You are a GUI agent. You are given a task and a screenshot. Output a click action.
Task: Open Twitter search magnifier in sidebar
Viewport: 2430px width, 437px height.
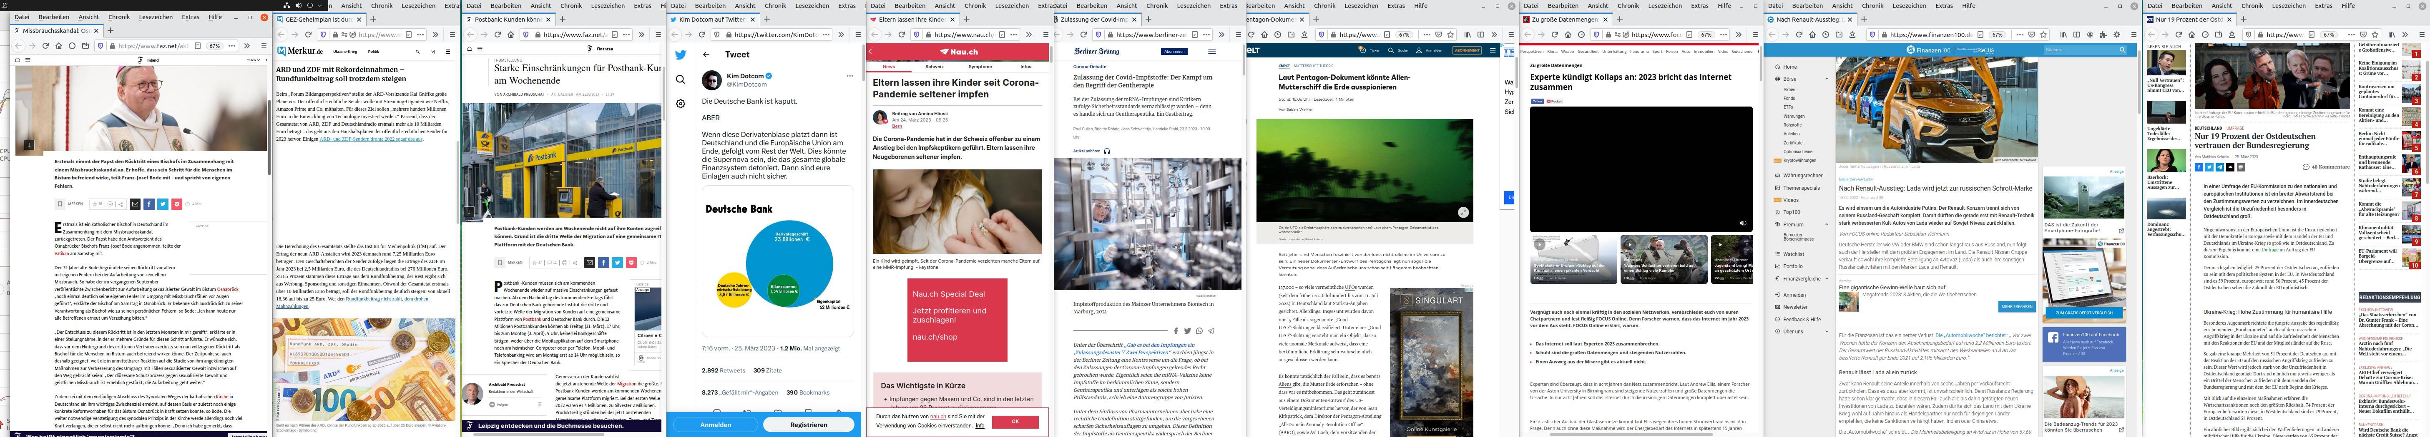680,79
